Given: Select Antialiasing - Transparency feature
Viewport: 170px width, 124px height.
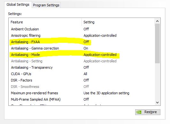Looking at the screenshot, I should pos(32,67).
